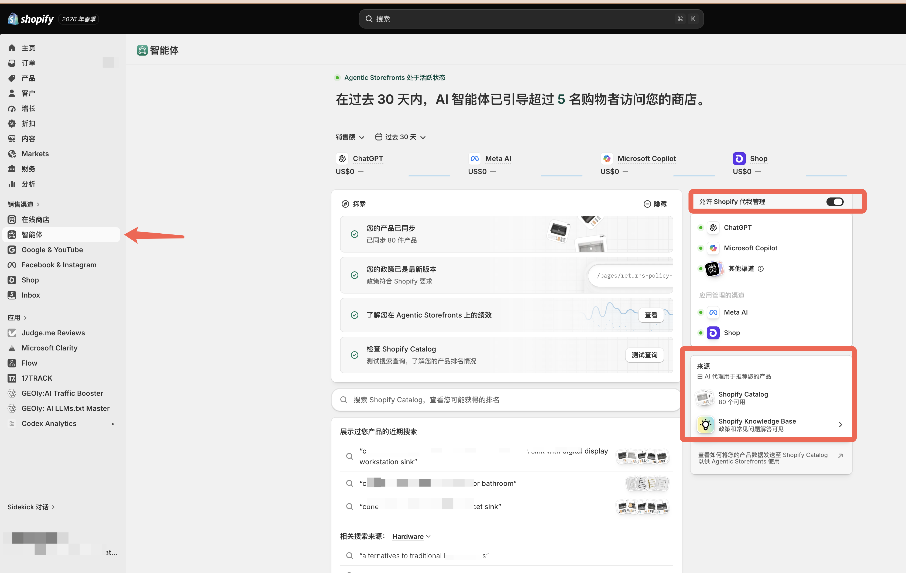Open 销售额 metric dropdown
The height and width of the screenshot is (573, 906).
(350, 137)
